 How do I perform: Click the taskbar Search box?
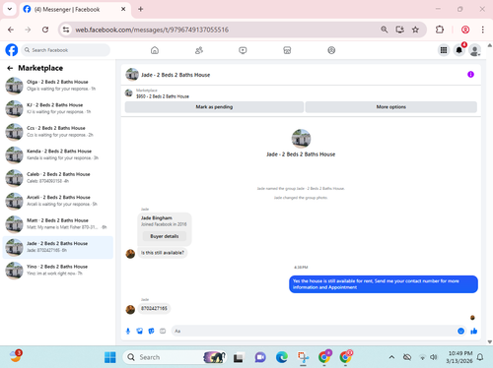[x=176, y=357]
